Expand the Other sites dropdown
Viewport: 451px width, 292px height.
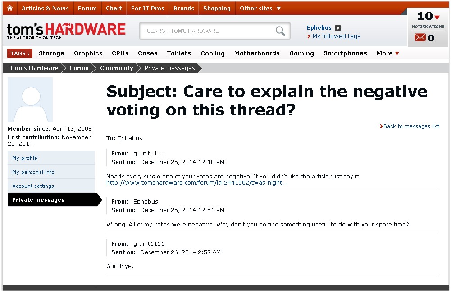coord(260,9)
